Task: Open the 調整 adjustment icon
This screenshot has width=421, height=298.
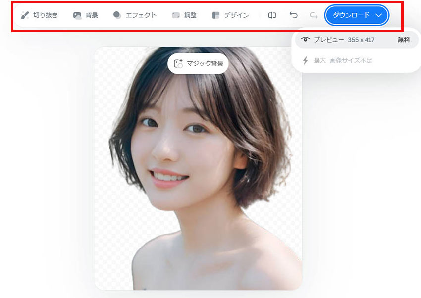Action: coord(175,15)
